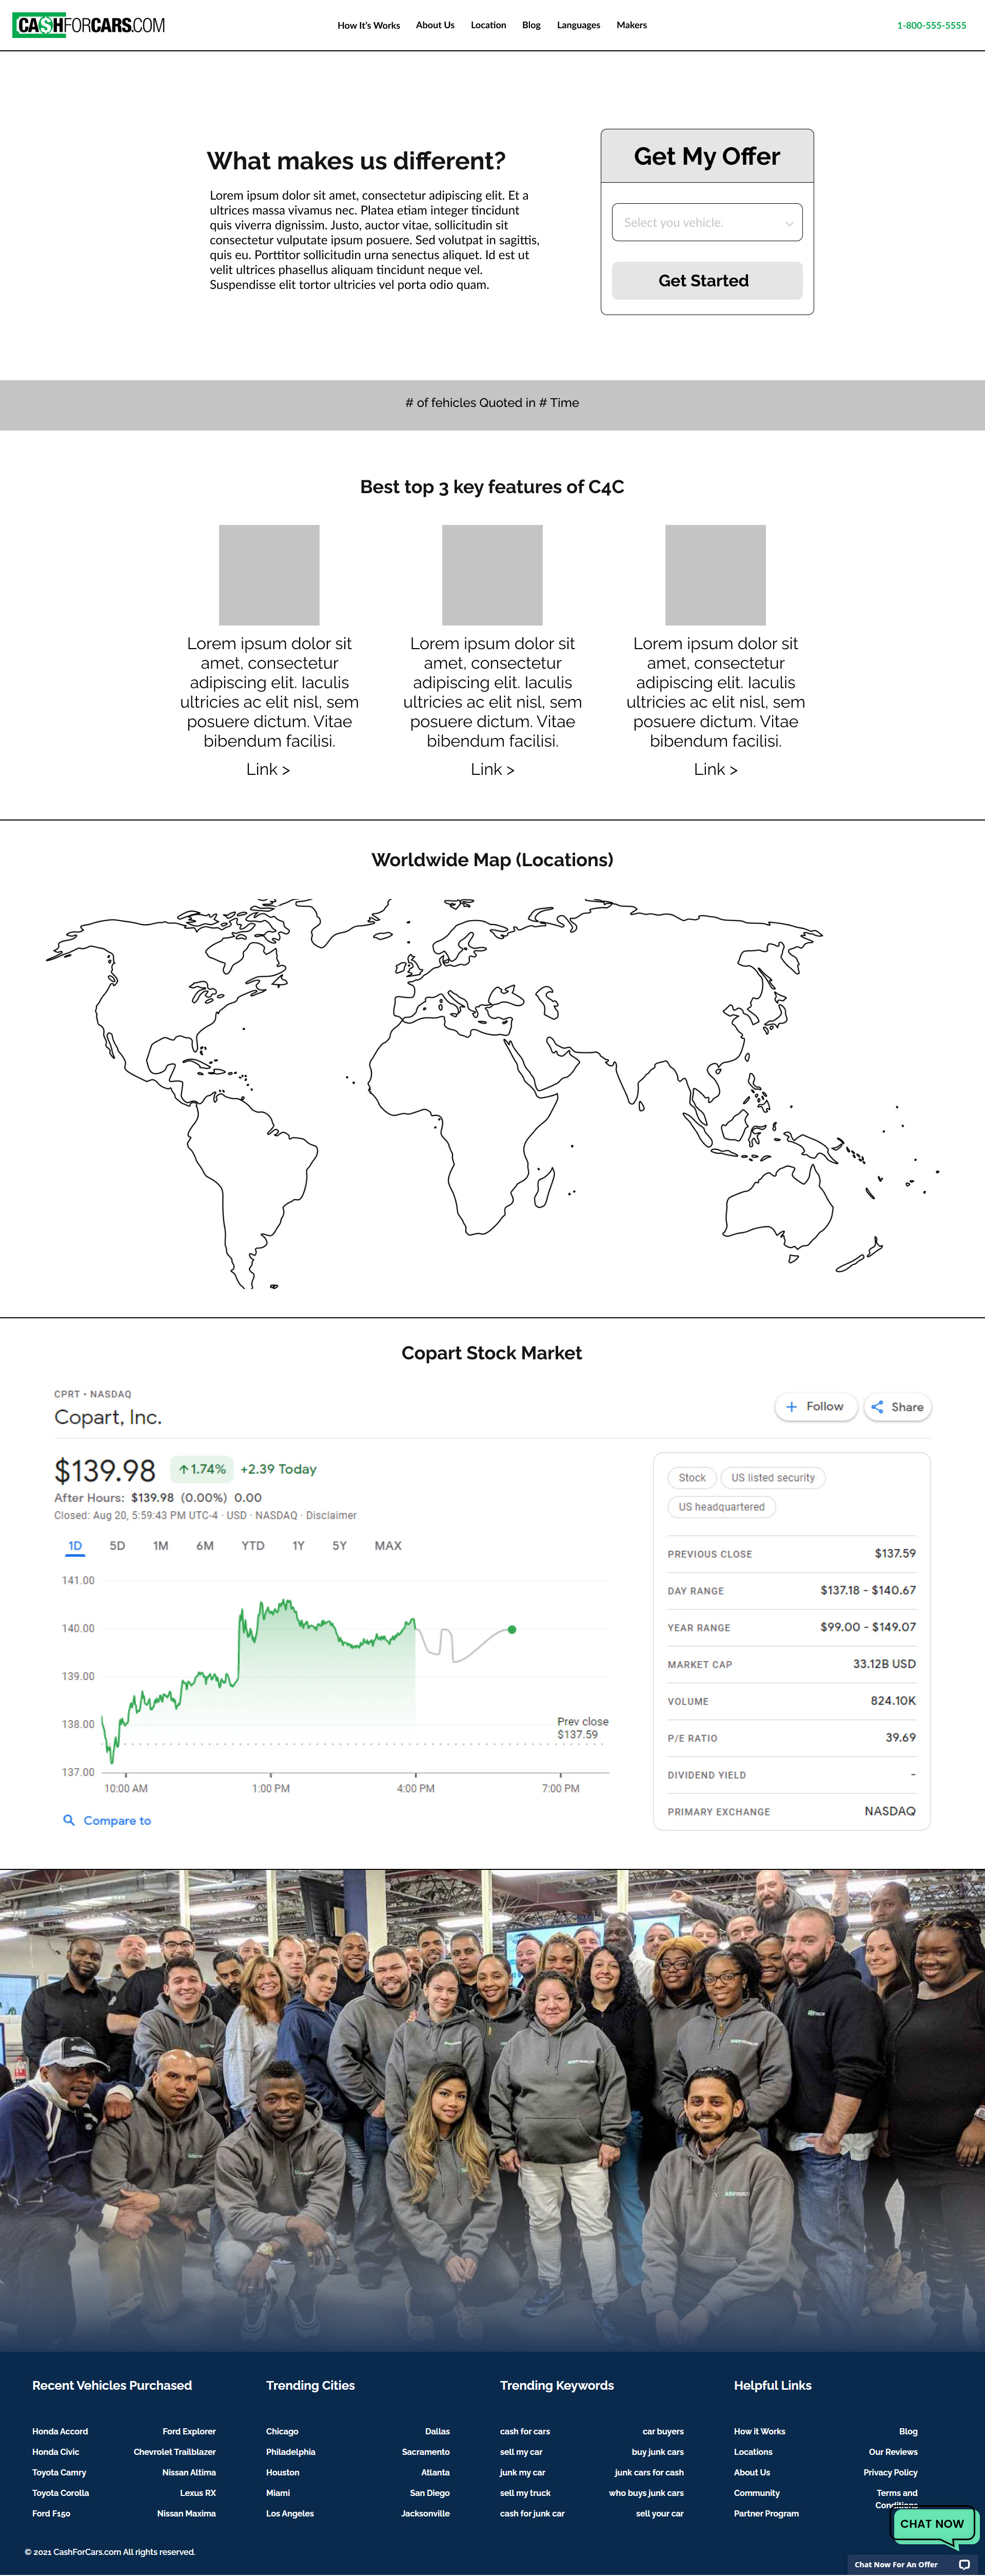
Task: Open who buys junk cars keyword link
Action: [x=646, y=2492]
